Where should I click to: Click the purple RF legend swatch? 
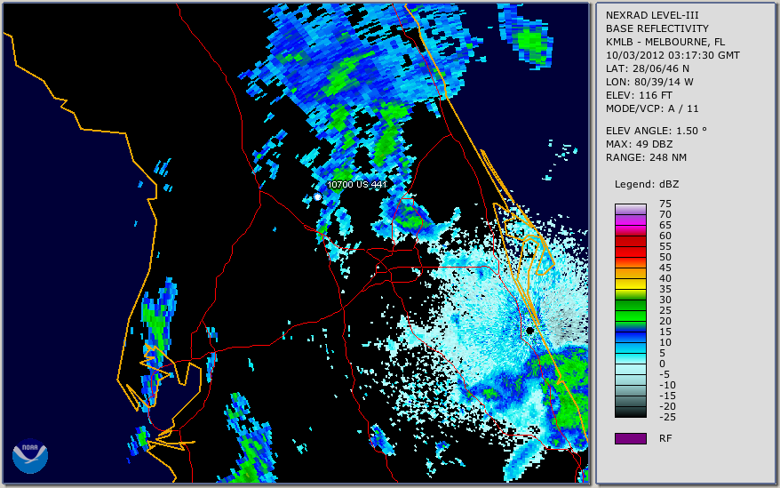tap(630, 438)
